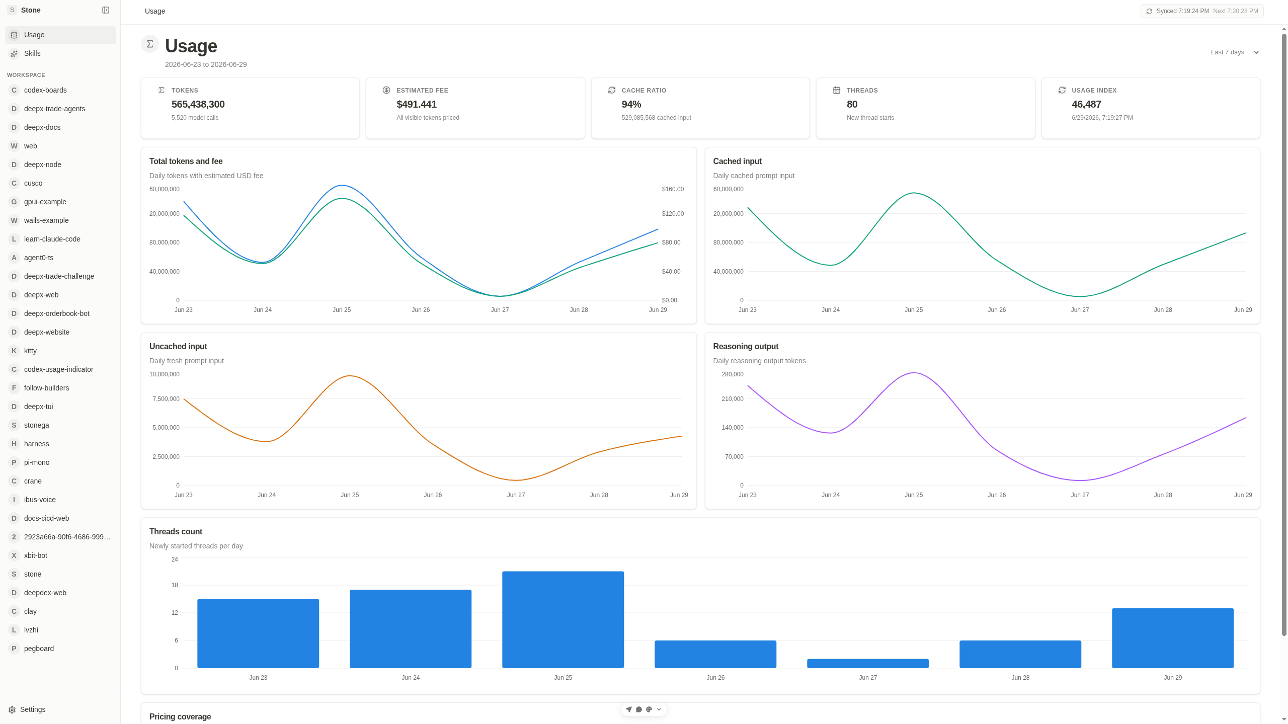Click the calendar icon on Threads card
Screen dimensions: 1288x724
pos(837,90)
